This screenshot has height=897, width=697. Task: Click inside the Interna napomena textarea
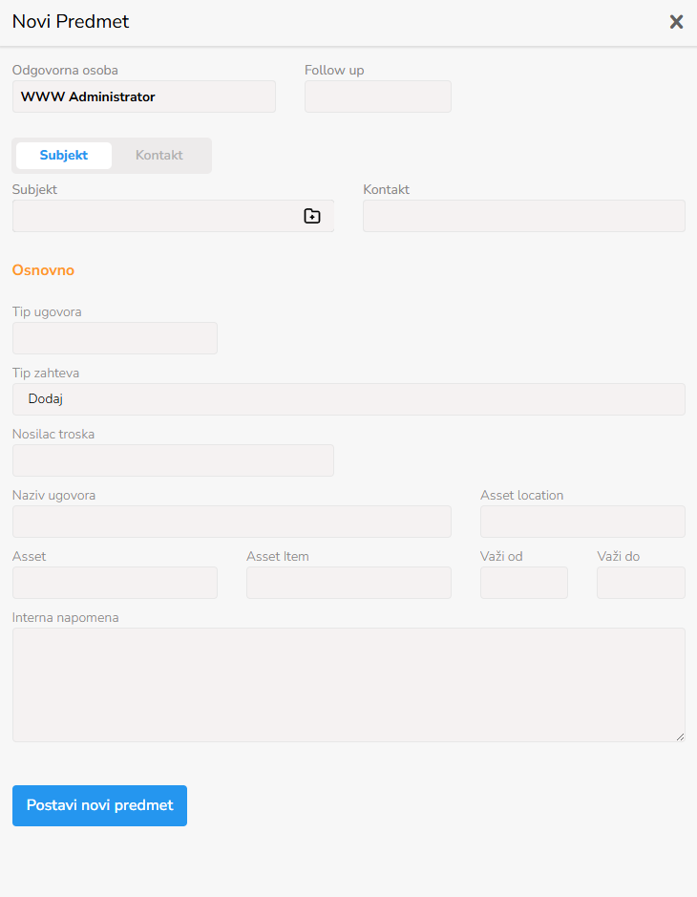[348, 684]
